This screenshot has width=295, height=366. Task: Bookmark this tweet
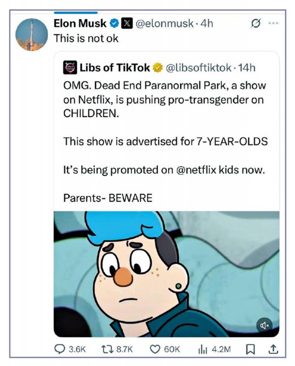click(250, 349)
